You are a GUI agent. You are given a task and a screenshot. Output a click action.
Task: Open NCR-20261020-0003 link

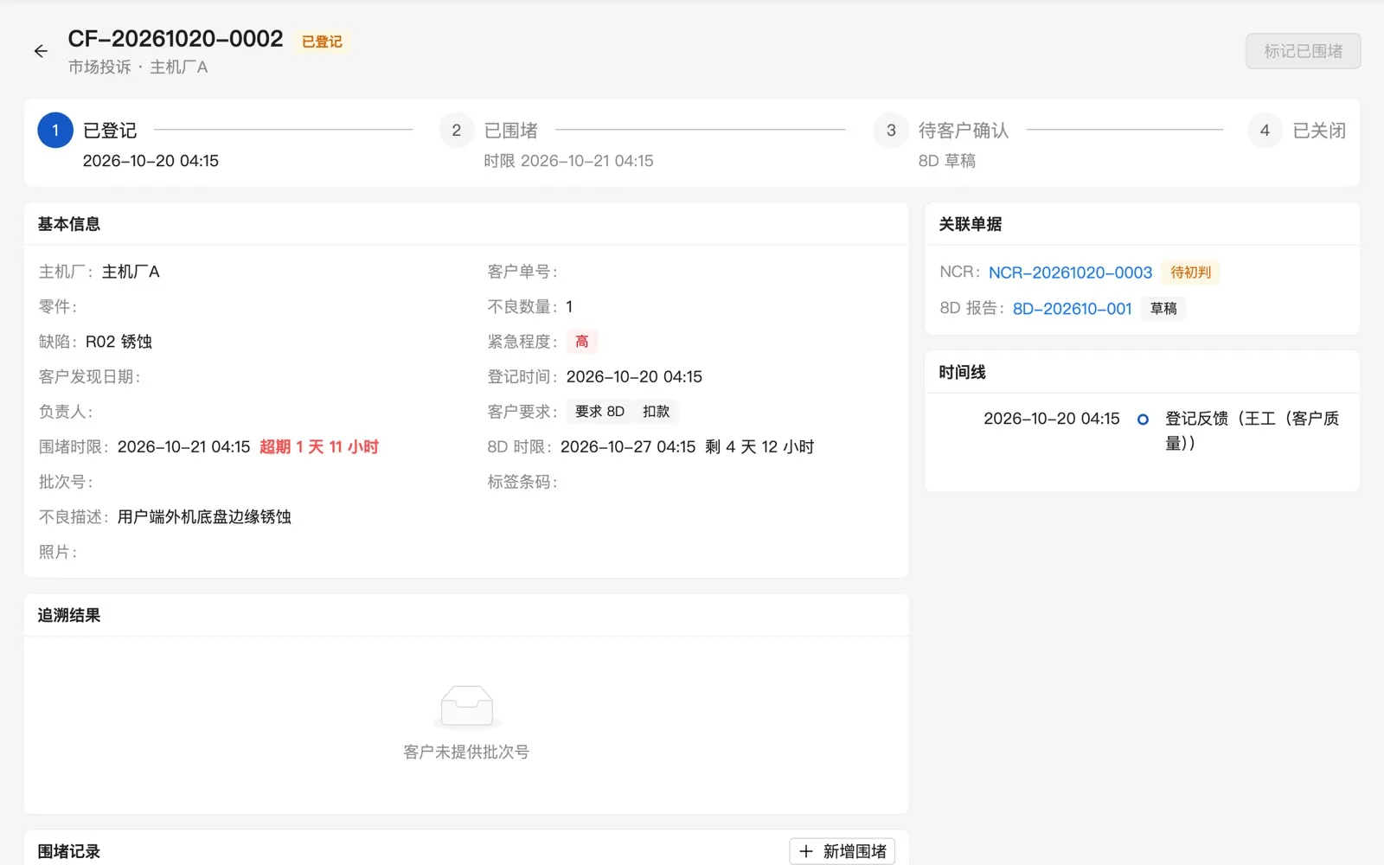(x=1070, y=272)
